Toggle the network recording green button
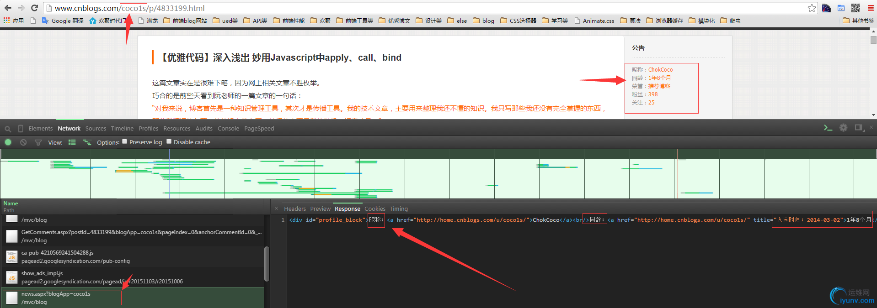 (8, 142)
